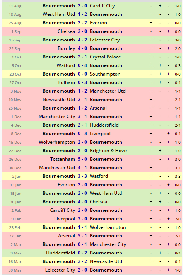The image size is (183, 275).
Task: Select Liverpool in 8 Dec match
Action: (x=100, y=134)
